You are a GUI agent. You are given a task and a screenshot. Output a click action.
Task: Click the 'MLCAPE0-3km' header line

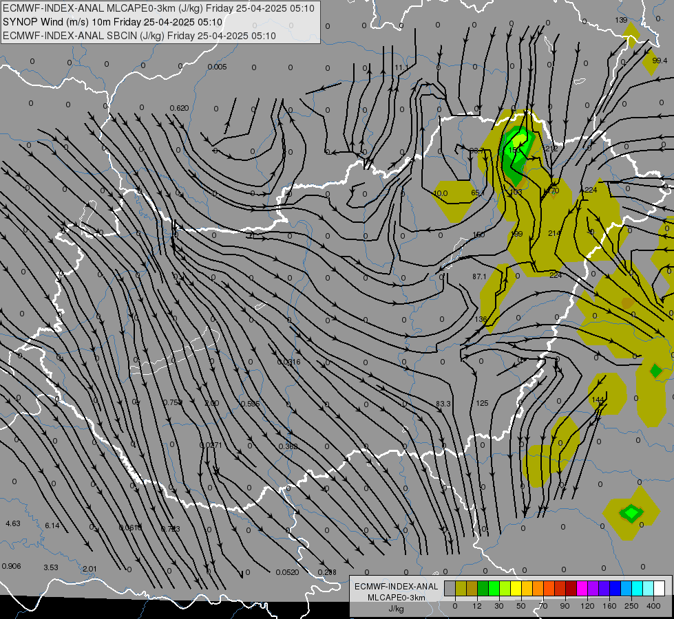tap(158, 8)
